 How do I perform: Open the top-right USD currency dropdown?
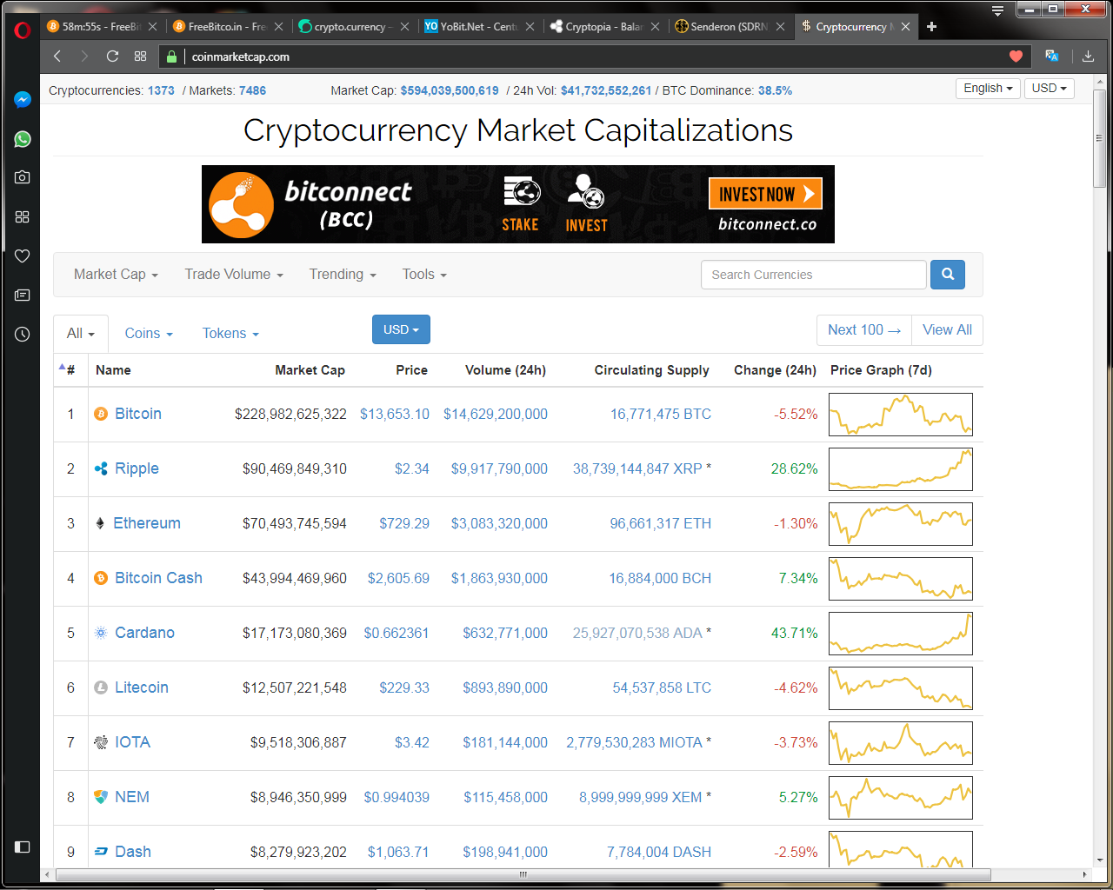click(x=1050, y=89)
